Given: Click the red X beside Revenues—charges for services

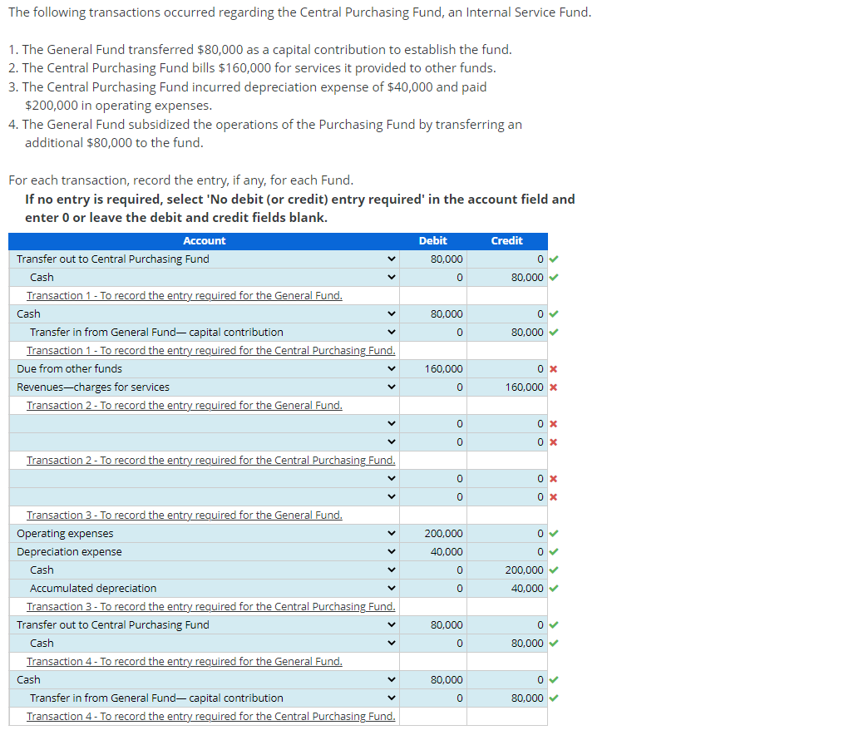Looking at the screenshot, I should (553, 387).
